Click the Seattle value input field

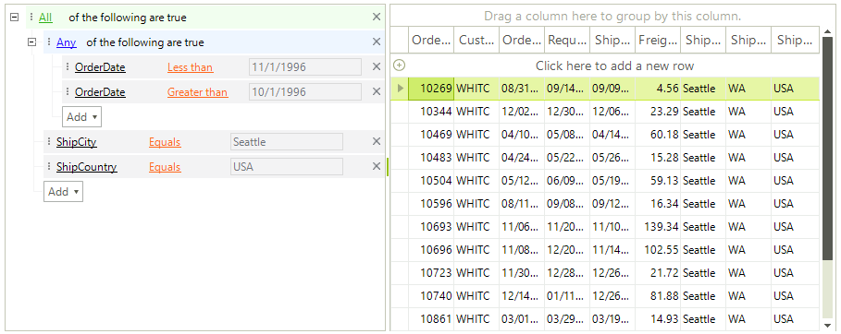click(287, 142)
